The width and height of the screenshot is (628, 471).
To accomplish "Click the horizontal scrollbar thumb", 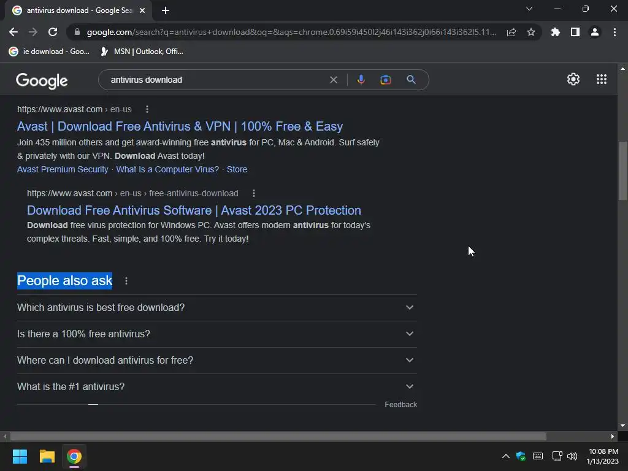I will point(278,436).
